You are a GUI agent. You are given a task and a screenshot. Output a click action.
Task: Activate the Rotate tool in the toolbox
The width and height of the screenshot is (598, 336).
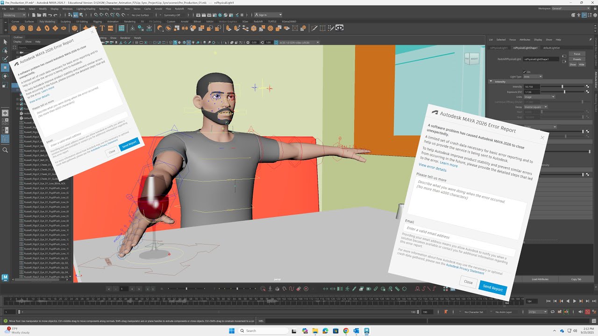[5, 76]
